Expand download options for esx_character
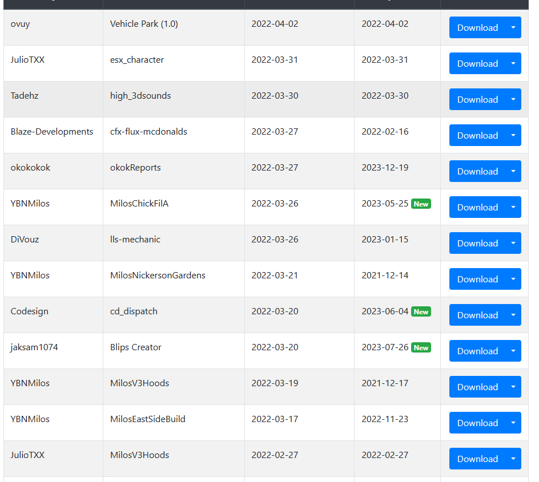 pyautogui.click(x=513, y=63)
